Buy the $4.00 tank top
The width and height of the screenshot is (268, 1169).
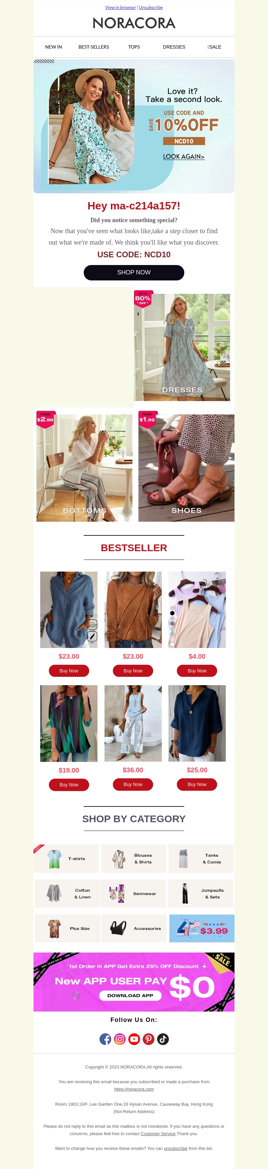pos(197,670)
